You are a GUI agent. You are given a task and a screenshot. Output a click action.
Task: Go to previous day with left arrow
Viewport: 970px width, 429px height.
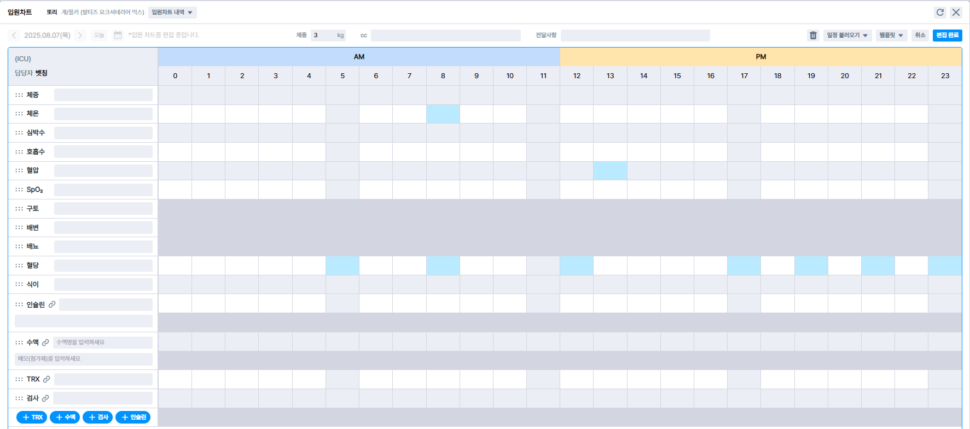tap(14, 36)
